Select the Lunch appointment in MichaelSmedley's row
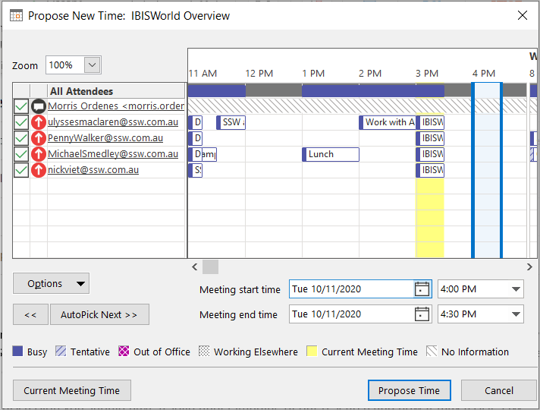 tap(331, 154)
